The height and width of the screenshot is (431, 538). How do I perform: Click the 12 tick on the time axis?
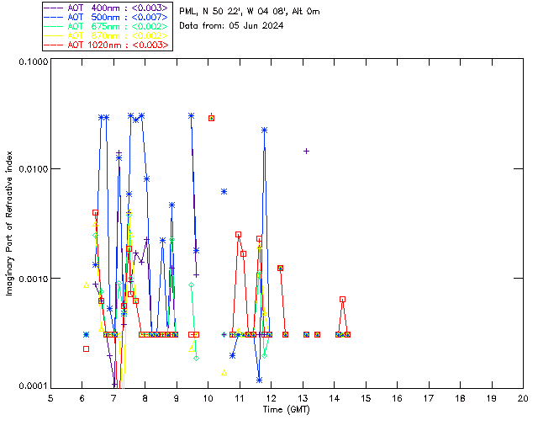[271, 397]
